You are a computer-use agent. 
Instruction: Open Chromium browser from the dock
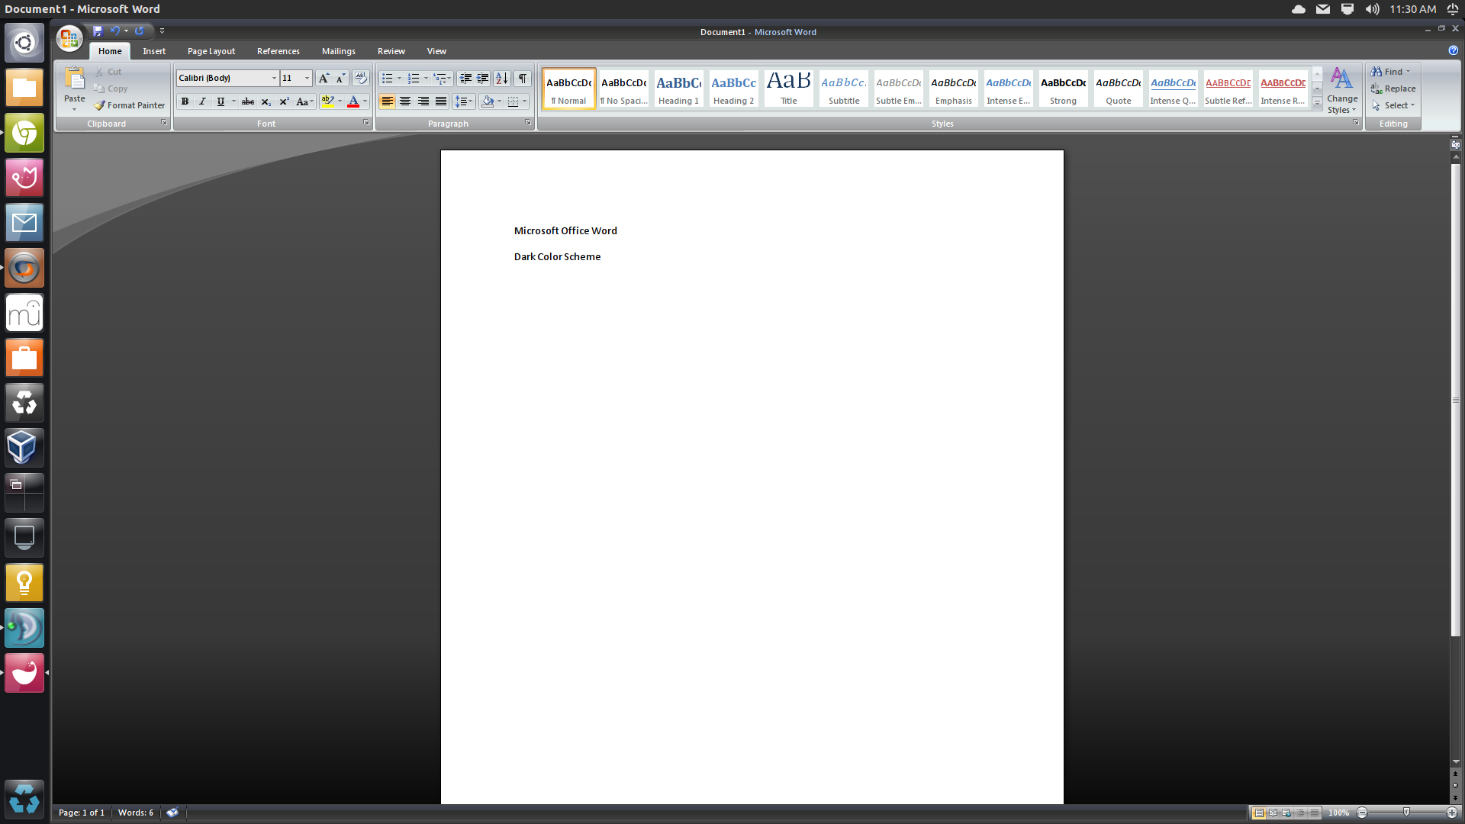pos(24,134)
